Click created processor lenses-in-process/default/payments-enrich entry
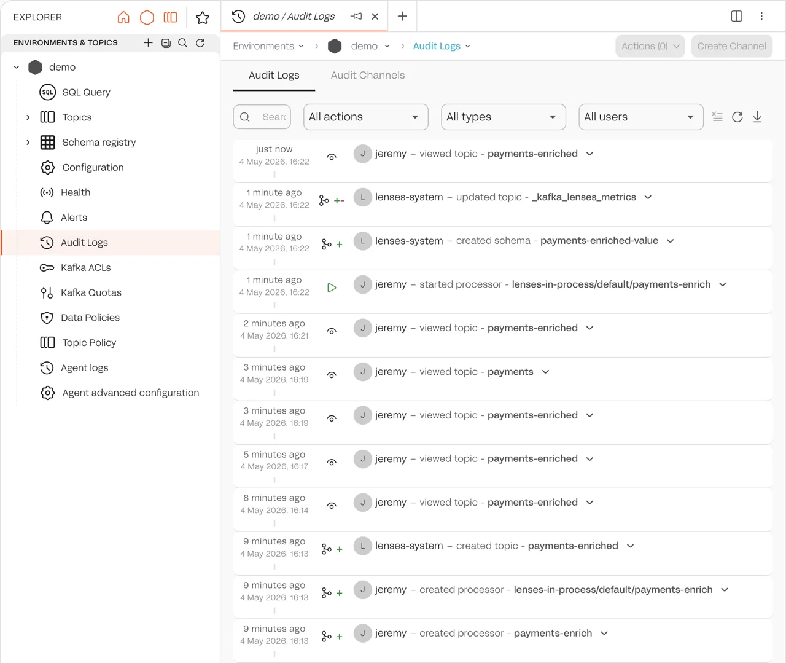Screen dimensions: 786x663 point(502,597)
